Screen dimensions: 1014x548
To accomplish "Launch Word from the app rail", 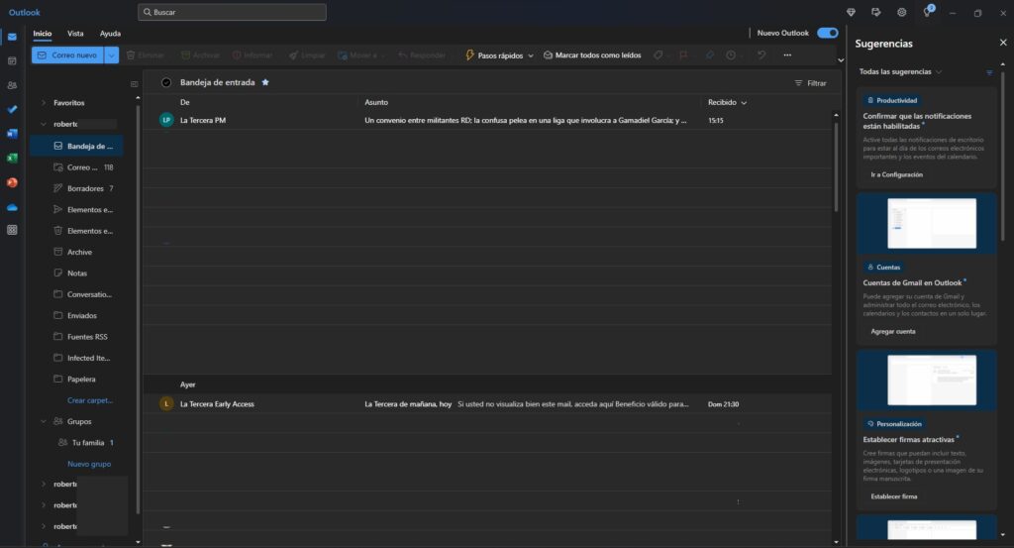I will [12, 134].
